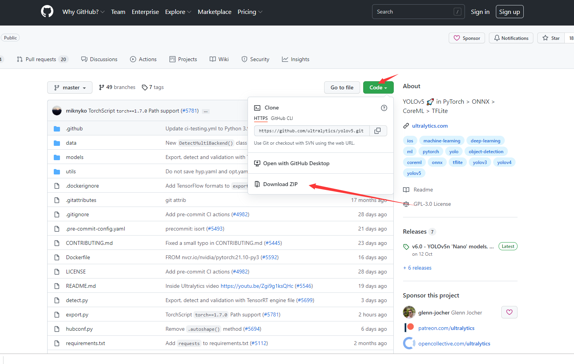
Task: Click the tag icon next to v6.0 release
Action: (406, 247)
